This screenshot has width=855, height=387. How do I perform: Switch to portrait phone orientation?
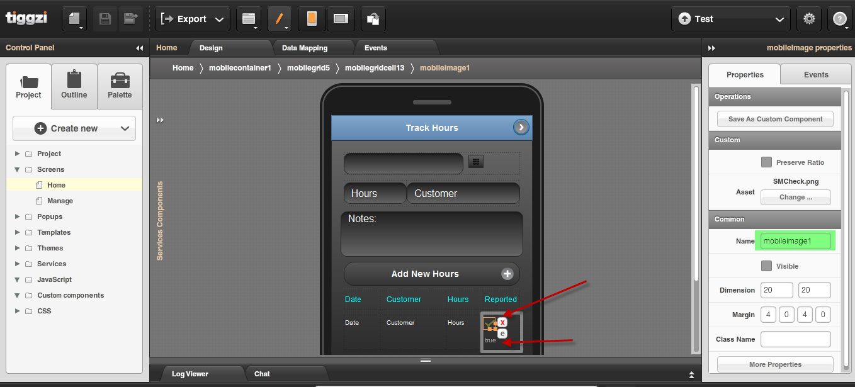click(x=311, y=19)
